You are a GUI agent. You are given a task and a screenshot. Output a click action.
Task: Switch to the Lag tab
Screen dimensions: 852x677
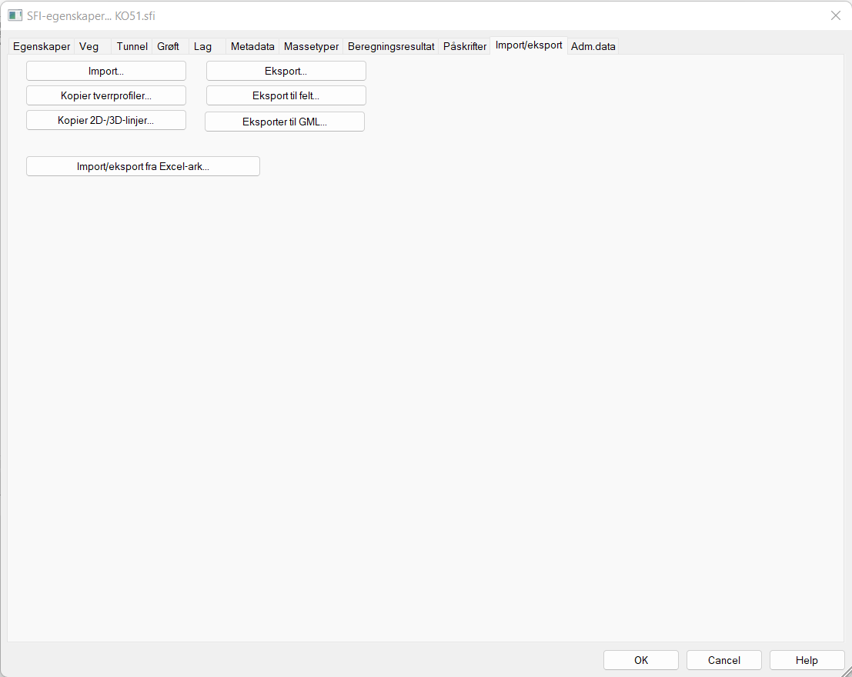click(202, 47)
